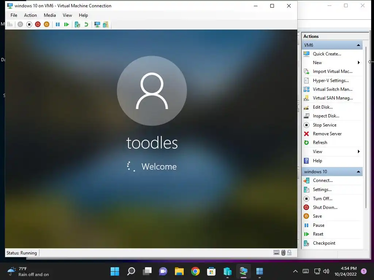Screen dimensions: 374x280
Task: Click Shut Down in Actions pane
Action: tap(325, 207)
